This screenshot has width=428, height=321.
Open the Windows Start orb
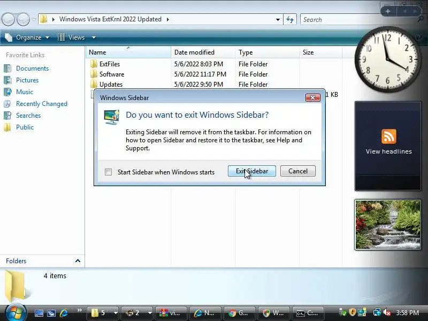(x=16, y=312)
